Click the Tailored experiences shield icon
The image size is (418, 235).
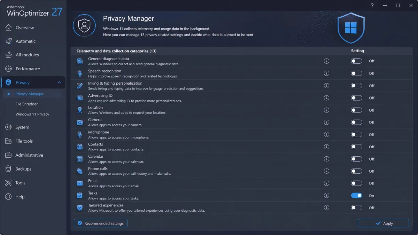tap(80, 207)
